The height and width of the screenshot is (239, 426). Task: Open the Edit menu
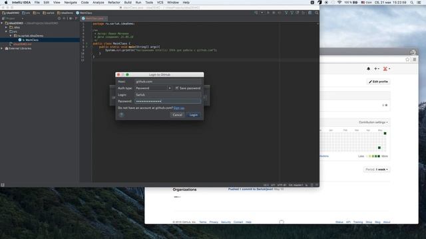click(x=47, y=3)
